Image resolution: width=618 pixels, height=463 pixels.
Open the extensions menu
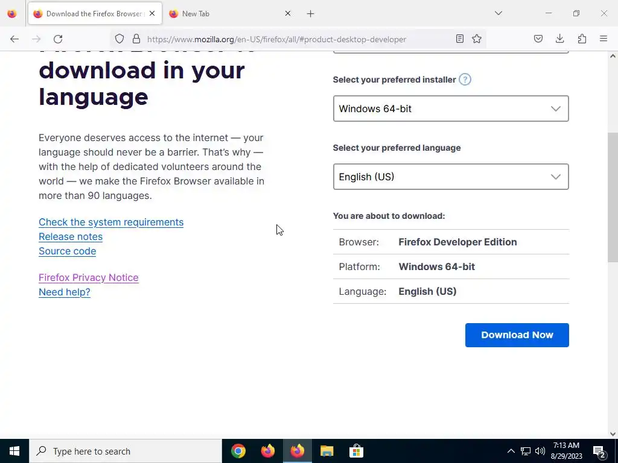coord(582,39)
